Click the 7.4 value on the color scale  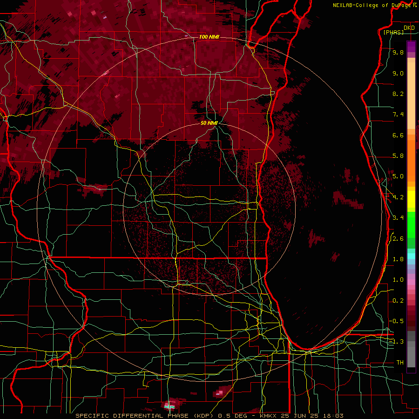coord(398,115)
